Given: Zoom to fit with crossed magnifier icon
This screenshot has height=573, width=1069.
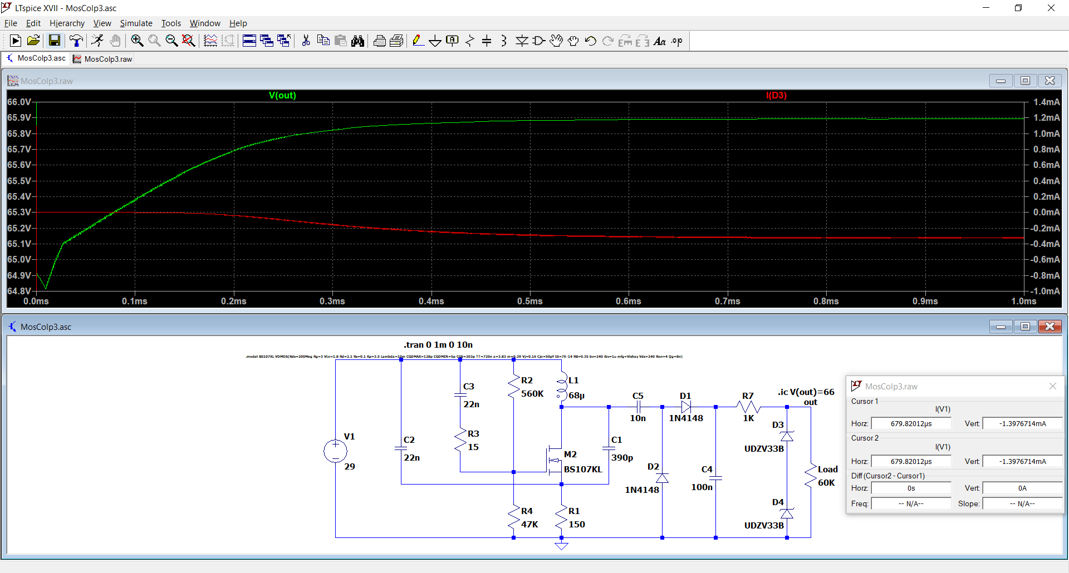Looking at the screenshot, I should coord(189,41).
